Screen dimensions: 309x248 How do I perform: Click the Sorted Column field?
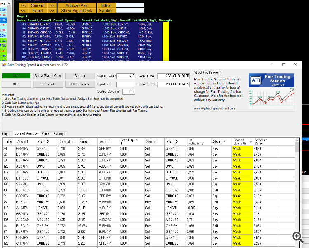tap(129, 91)
